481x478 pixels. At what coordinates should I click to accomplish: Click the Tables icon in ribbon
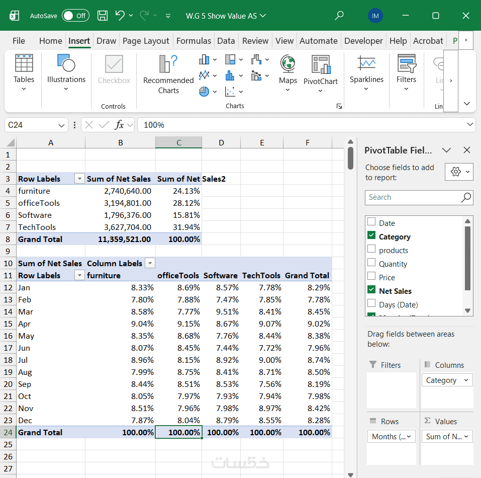tap(24, 64)
